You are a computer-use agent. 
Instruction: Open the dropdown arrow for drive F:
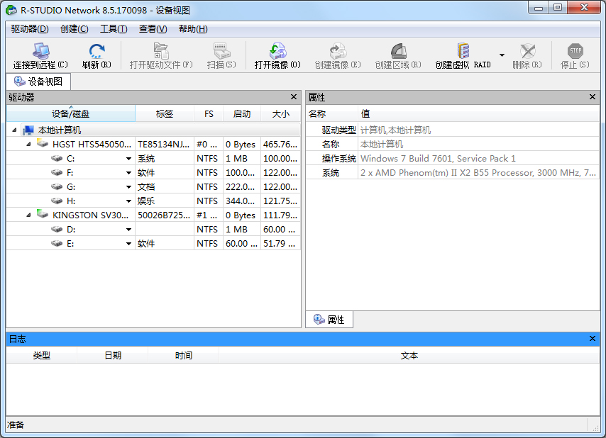click(128, 173)
